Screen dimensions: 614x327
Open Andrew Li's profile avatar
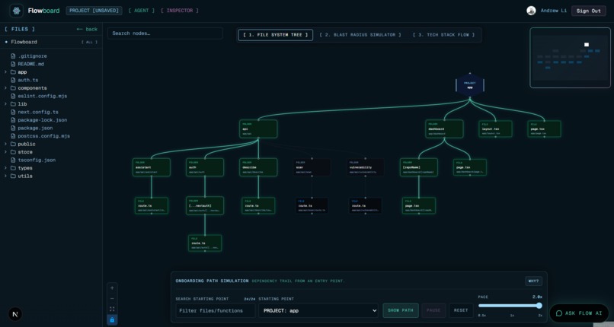[x=531, y=11]
